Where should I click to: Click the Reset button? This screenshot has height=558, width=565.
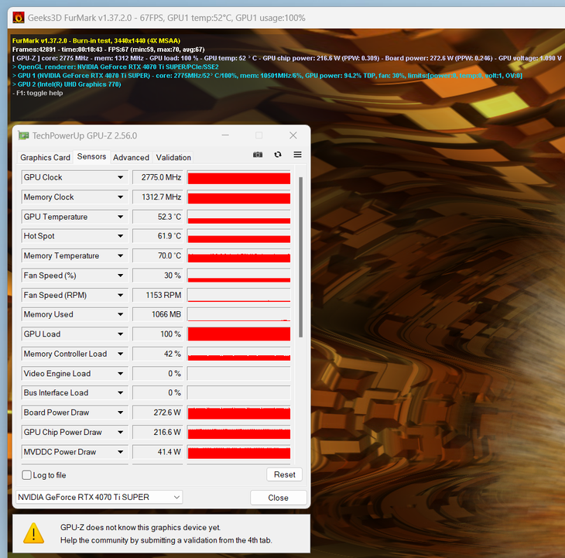(x=284, y=474)
